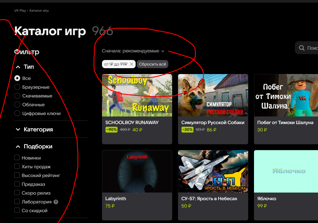Click the 50 ₽ price
The width and height of the screenshot is (318, 223).
(186, 206)
